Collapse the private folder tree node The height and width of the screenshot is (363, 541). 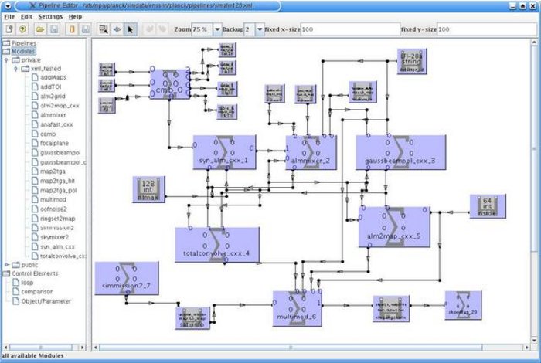(x=6, y=60)
